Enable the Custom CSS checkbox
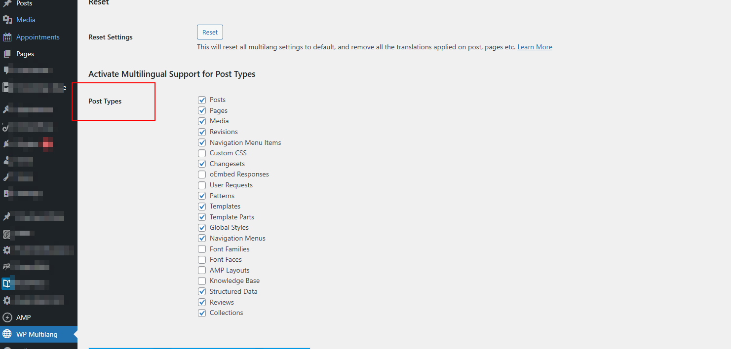The width and height of the screenshot is (731, 349). point(202,153)
